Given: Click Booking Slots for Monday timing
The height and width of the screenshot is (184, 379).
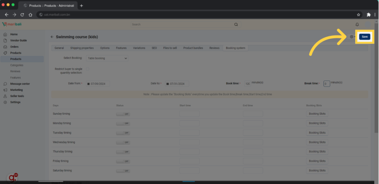Looking at the screenshot, I should 317,123.
